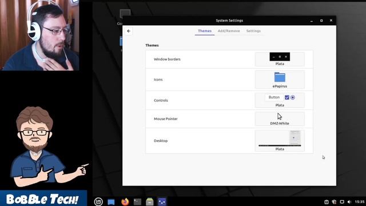Screen dimensions: 366x206
Task: Minimize the System Settings window
Action: pyautogui.click(x=312, y=21)
